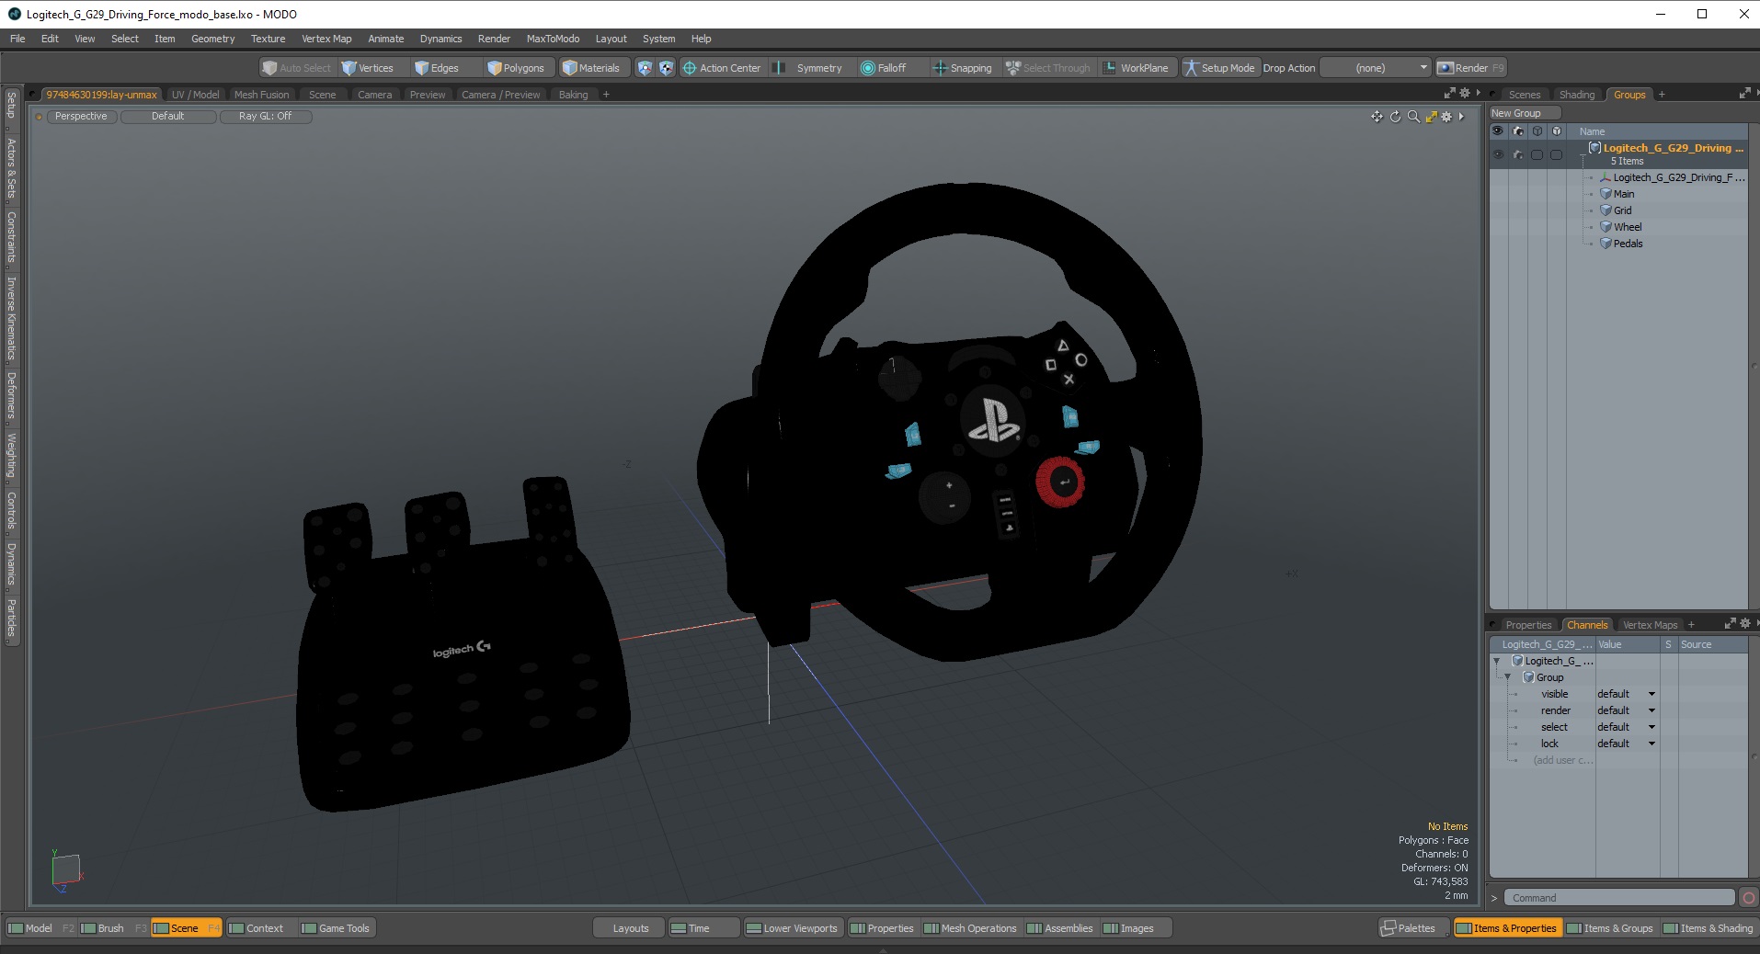
Task: Open the render channel default dropdown
Action: pos(1627,710)
